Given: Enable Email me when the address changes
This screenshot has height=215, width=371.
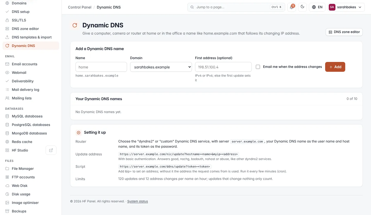Looking at the screenshot, I should point(258,67).
